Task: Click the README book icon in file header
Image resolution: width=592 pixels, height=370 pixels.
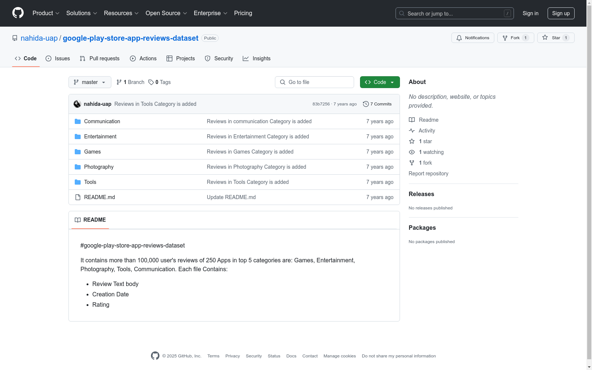Action: (x=78, y=220)
